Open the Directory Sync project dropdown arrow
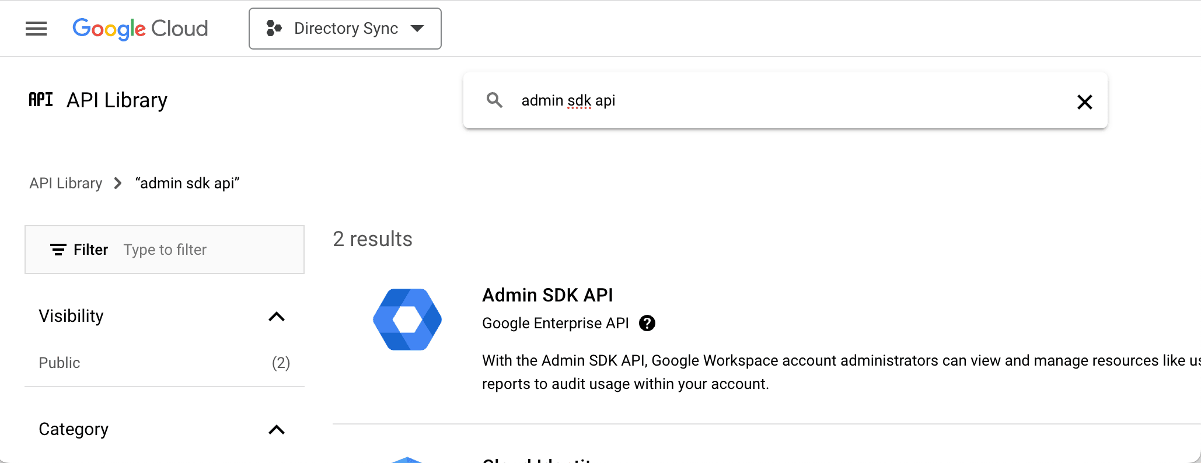 [417, 29]
